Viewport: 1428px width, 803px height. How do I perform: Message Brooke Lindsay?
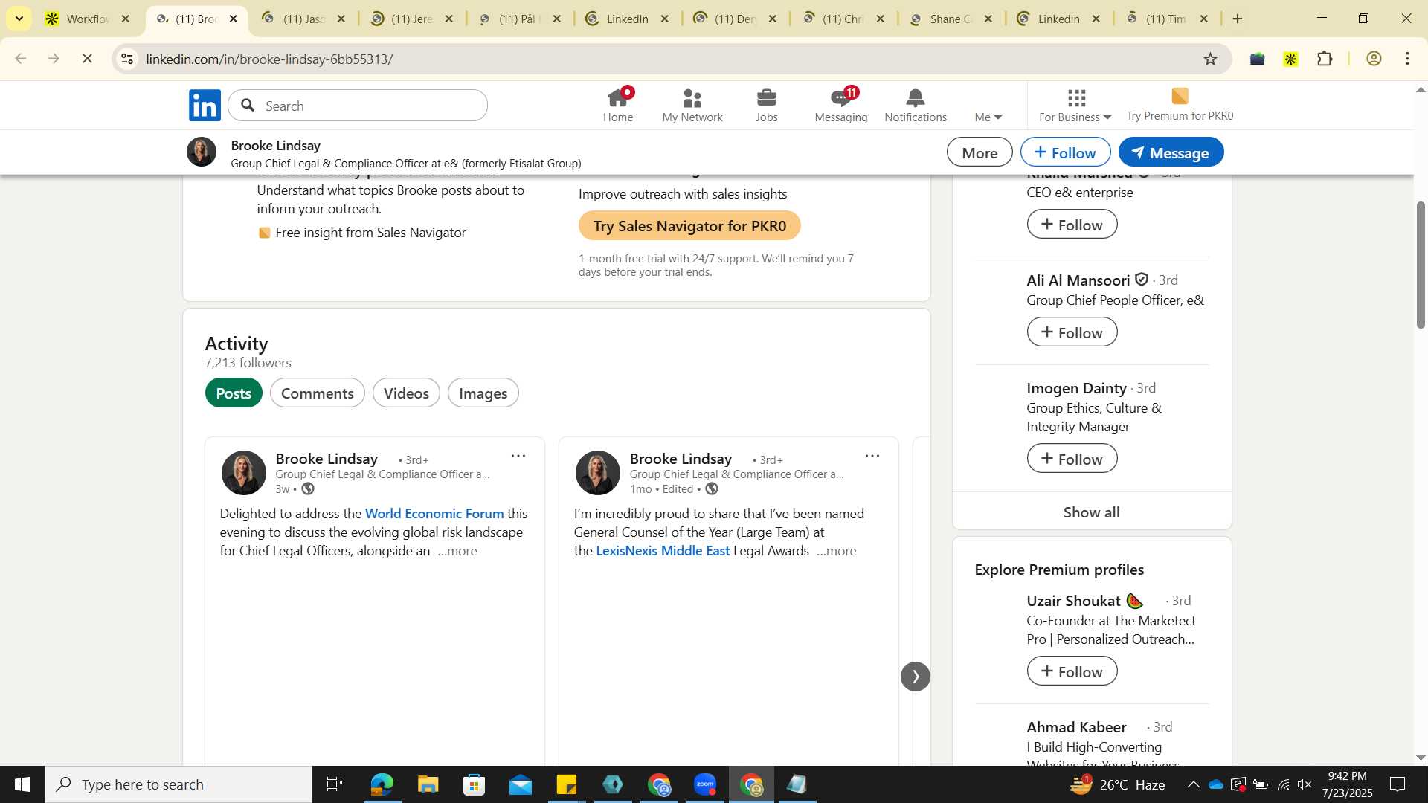pos(1171,152)
